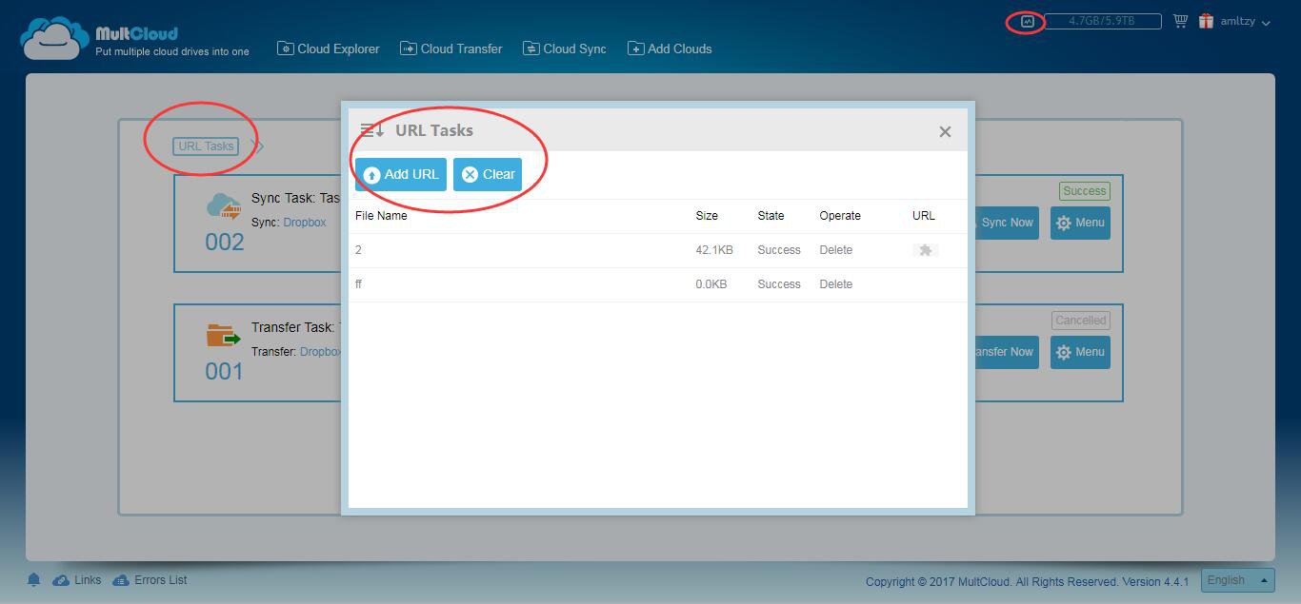Click the URL puzzle icon for file 2
The image size is (1301, 604).
(925, 250)
